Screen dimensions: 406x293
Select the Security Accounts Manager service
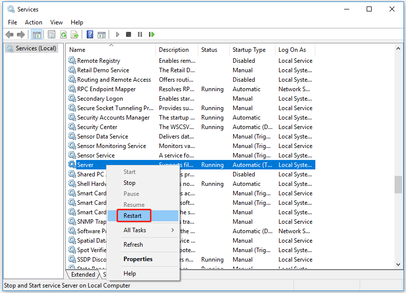point(114,118)
